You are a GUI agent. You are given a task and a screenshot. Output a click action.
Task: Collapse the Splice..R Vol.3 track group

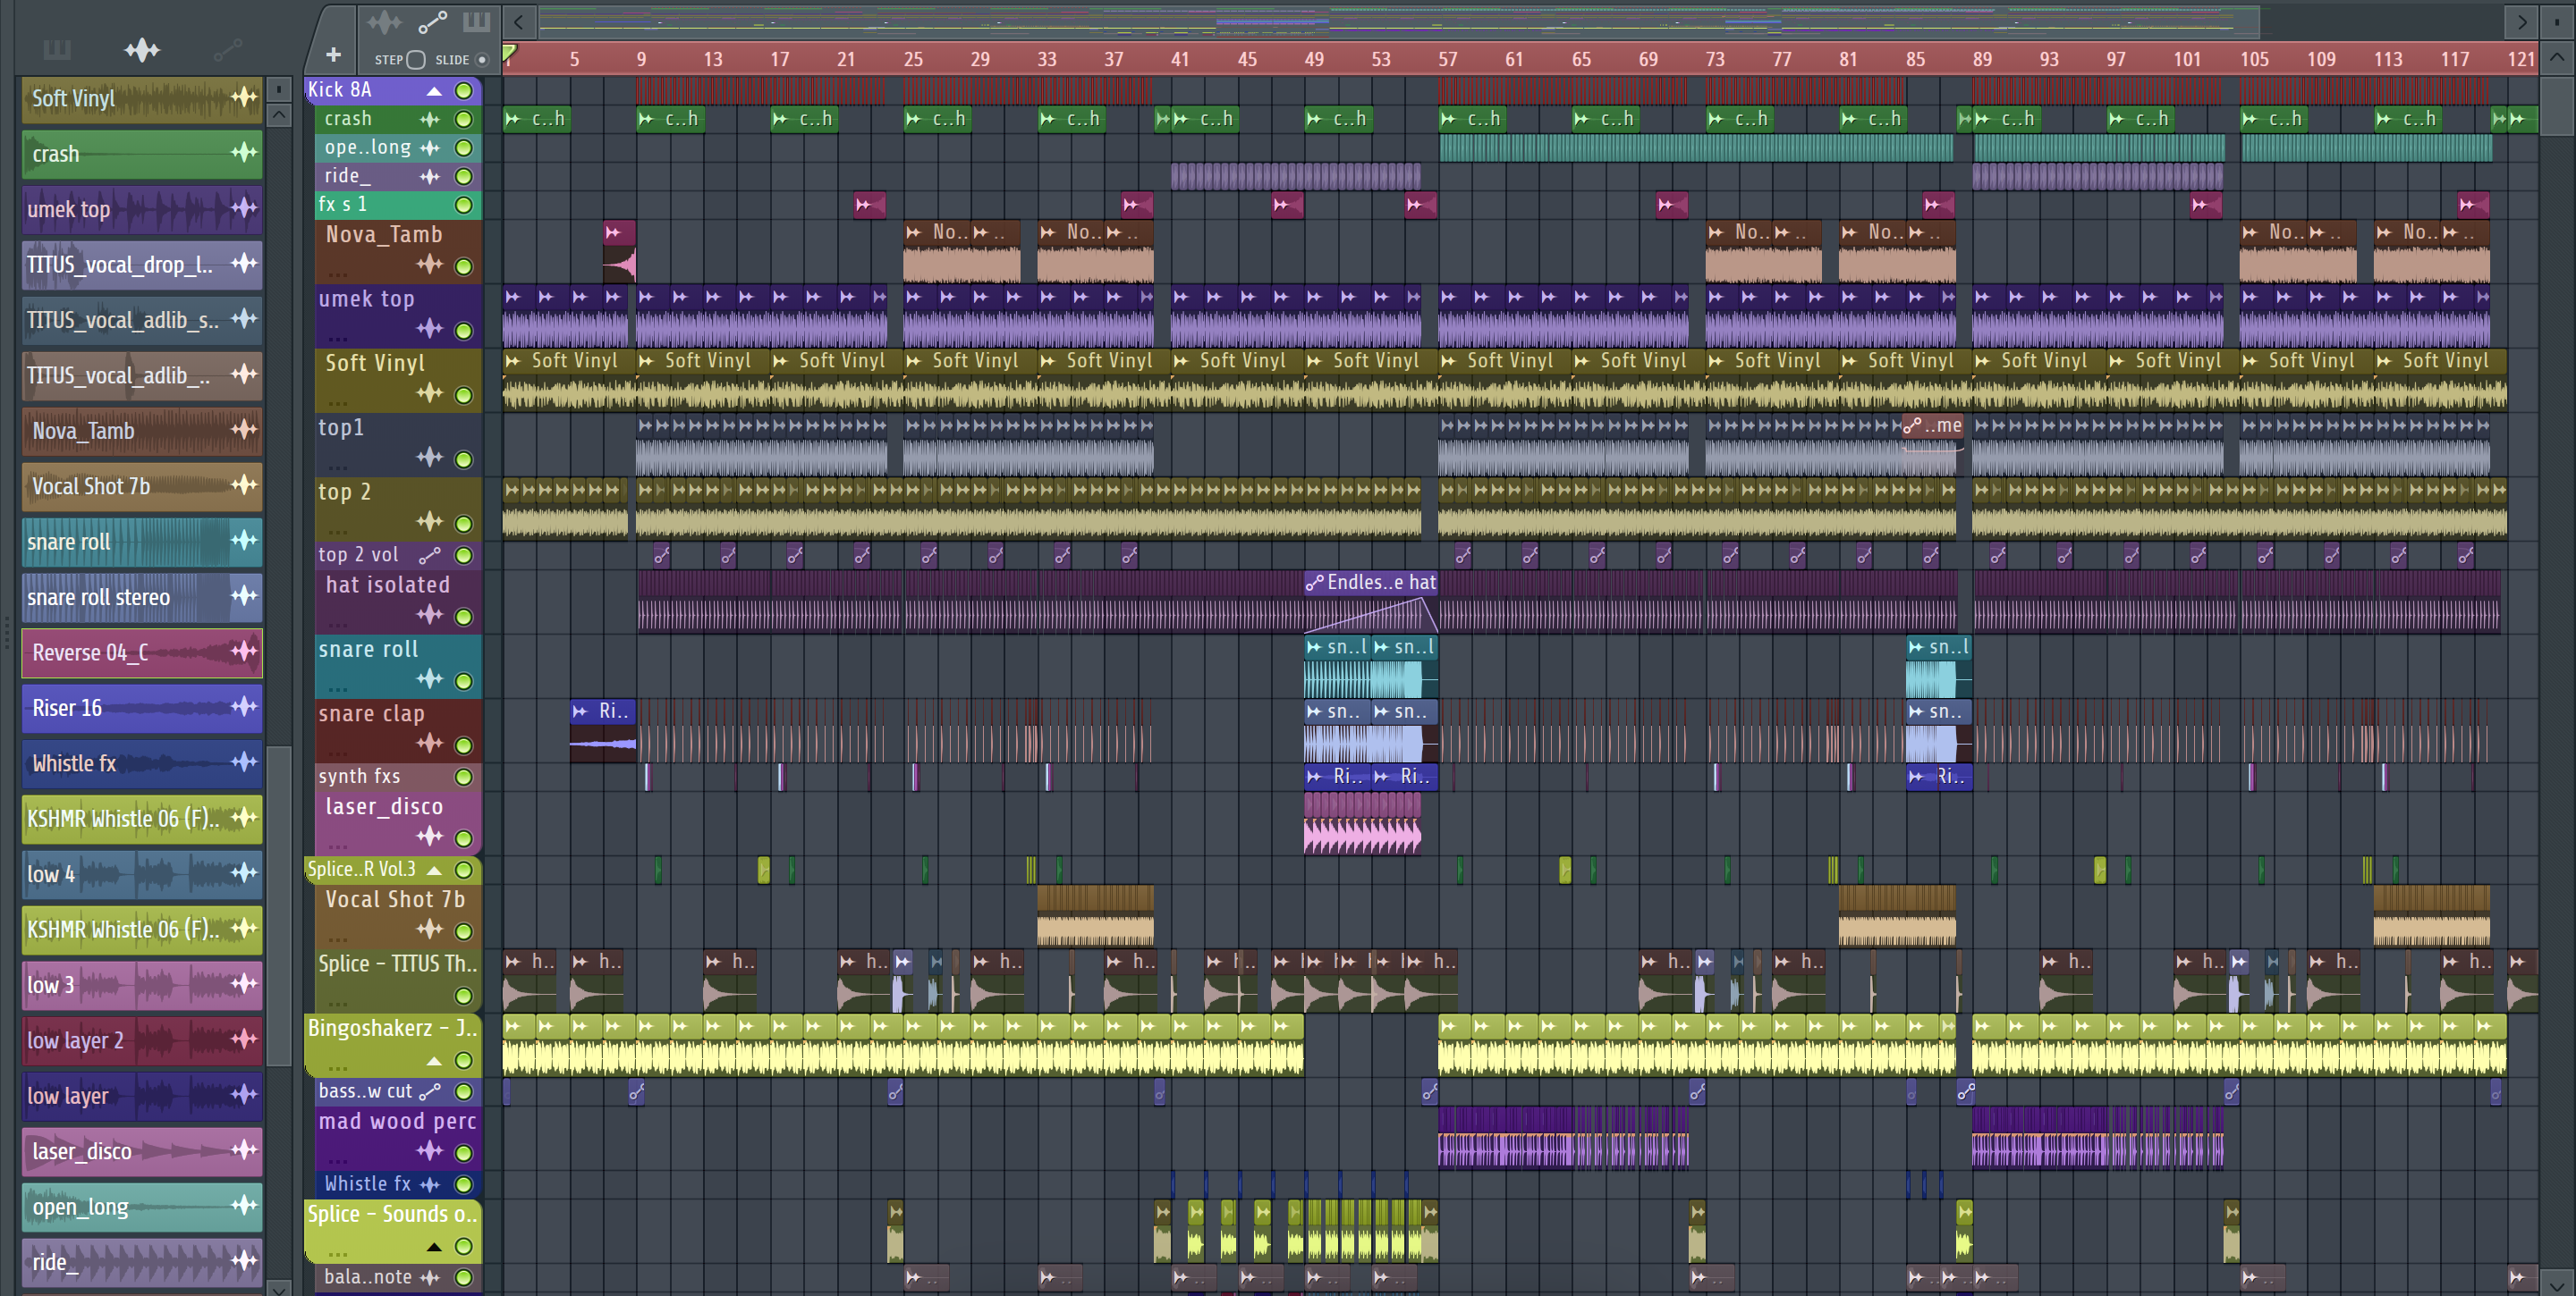point(434,871)
